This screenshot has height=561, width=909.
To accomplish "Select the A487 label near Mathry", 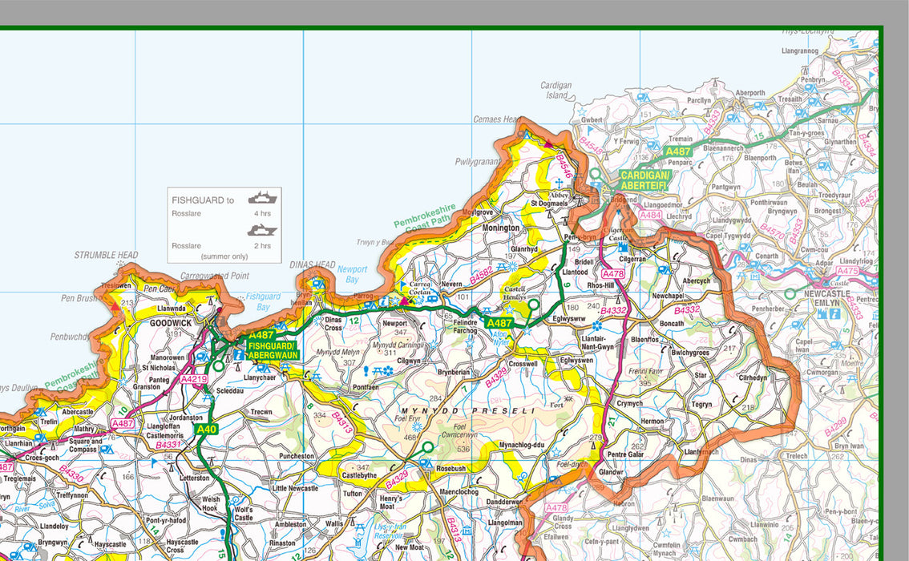I will click(123, 424).
